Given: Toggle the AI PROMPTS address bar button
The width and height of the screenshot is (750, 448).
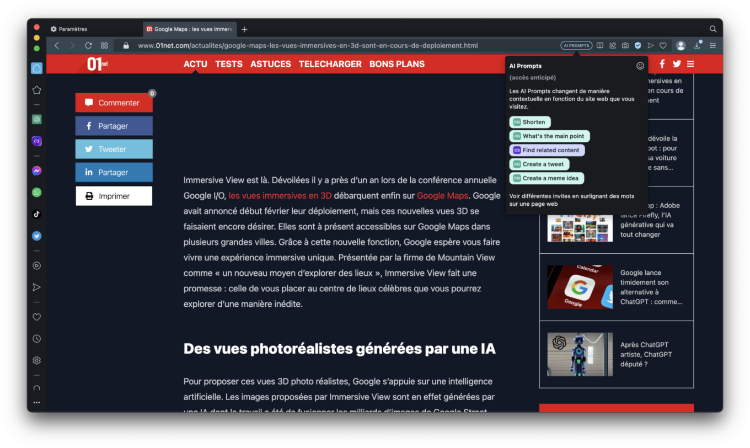Looking at the screenshot, I should point(576,45).
